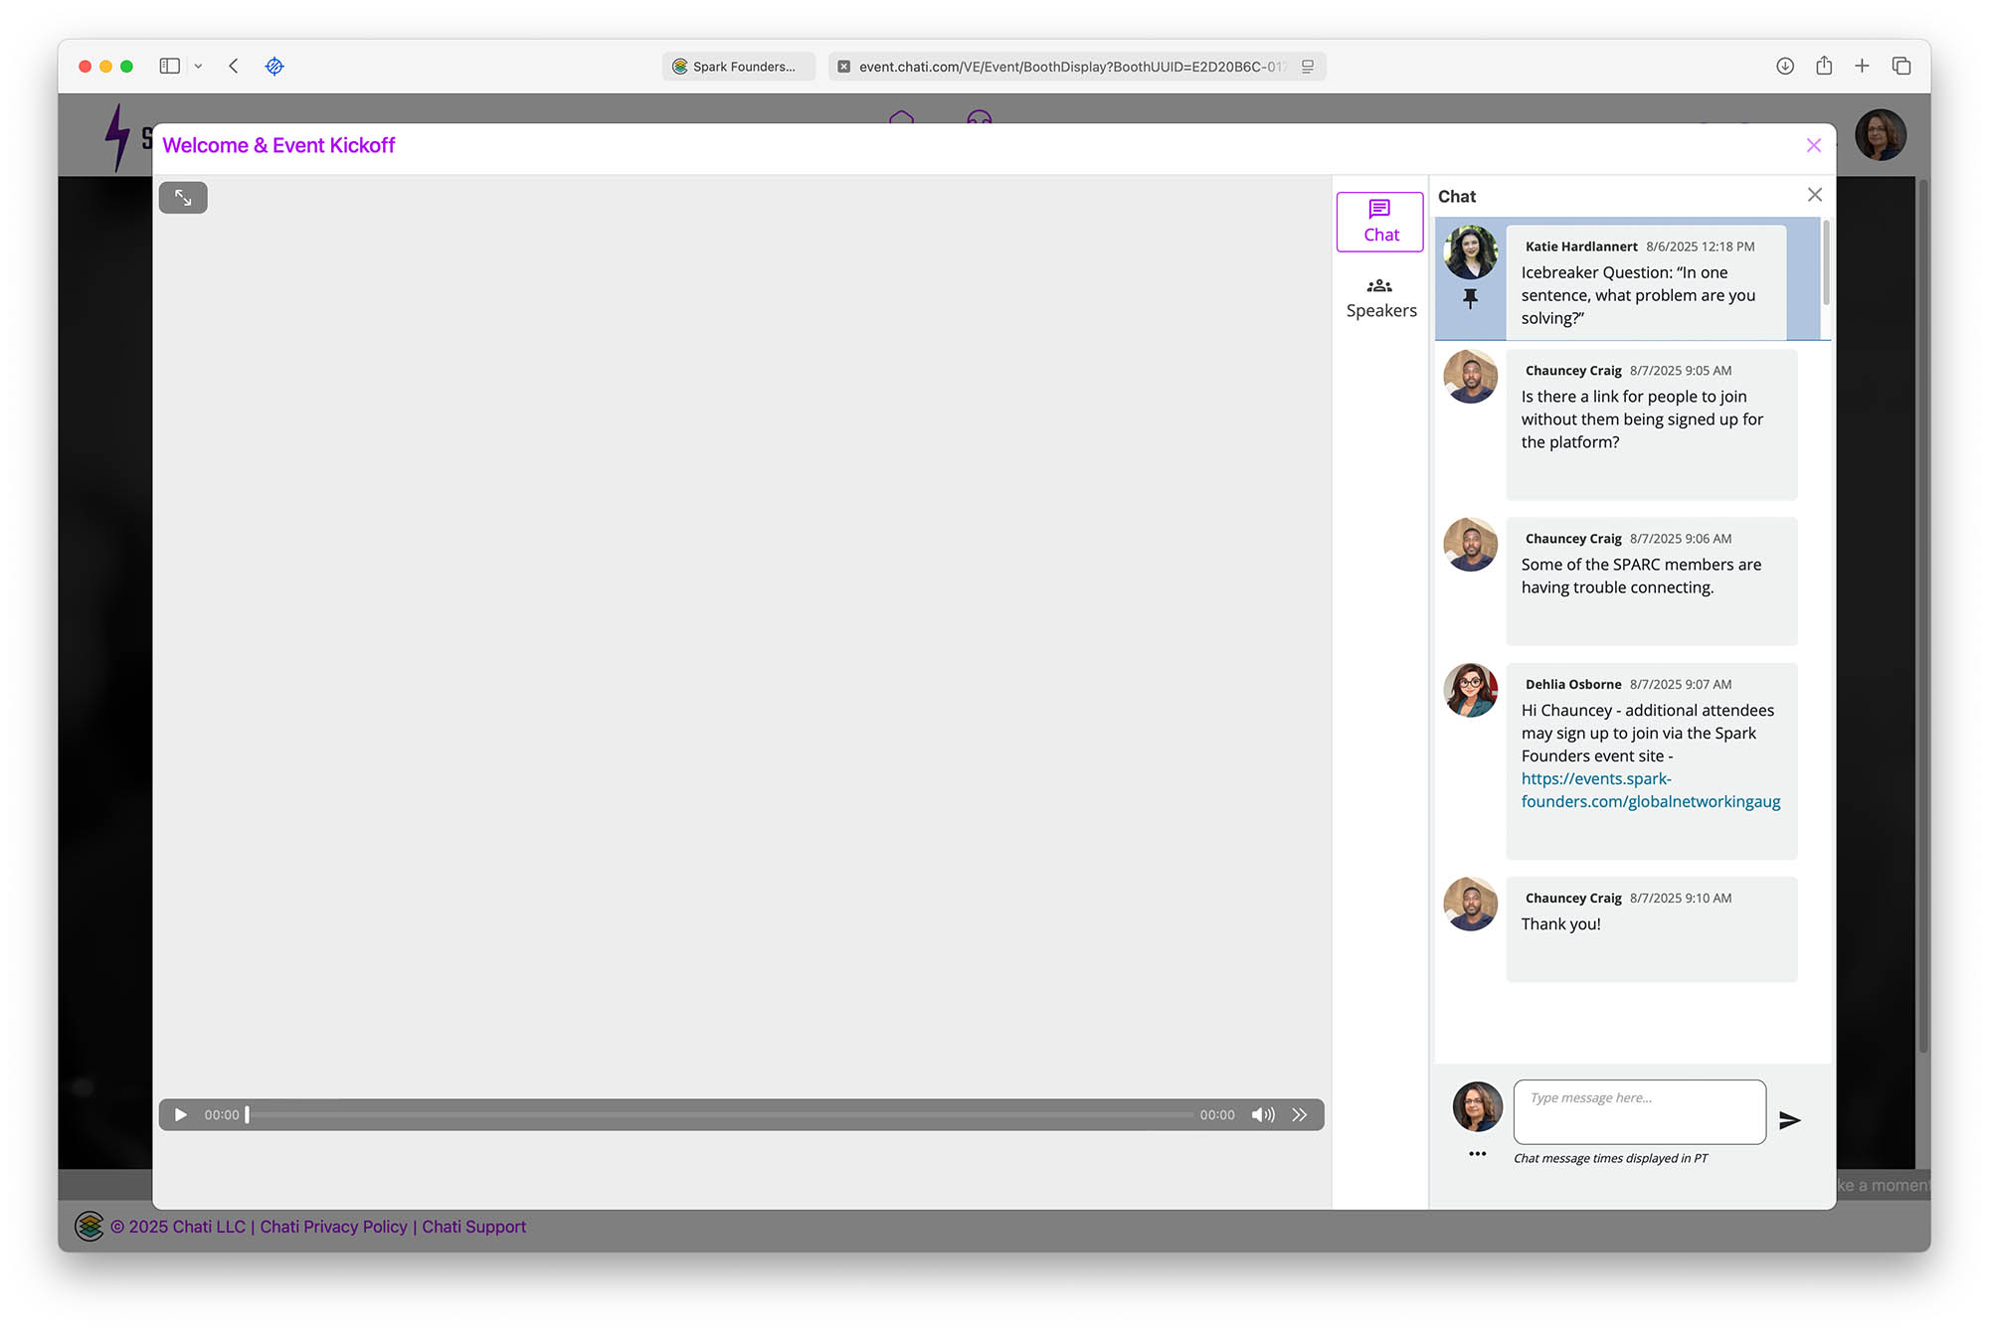Click the video progress seek bar
The height and width of the screenshot is (1329, 1989).
[x=720, y=1114]
